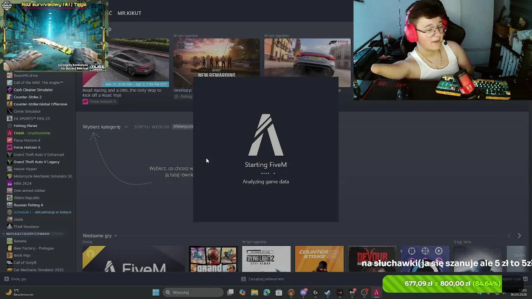
Task: Click the Brick Rigs game icon
Action: pyautogui.click(x=10, y=255)
